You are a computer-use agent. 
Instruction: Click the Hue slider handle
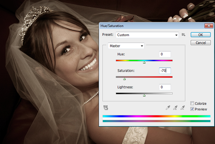click(144, 63)
